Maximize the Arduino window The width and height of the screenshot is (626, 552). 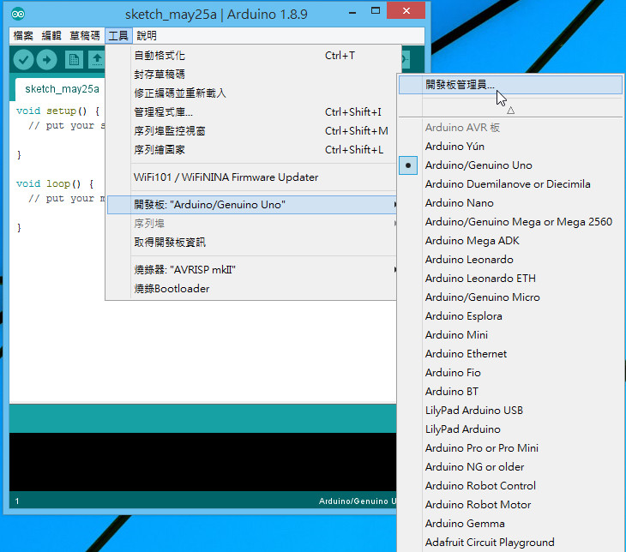[376, 11]
